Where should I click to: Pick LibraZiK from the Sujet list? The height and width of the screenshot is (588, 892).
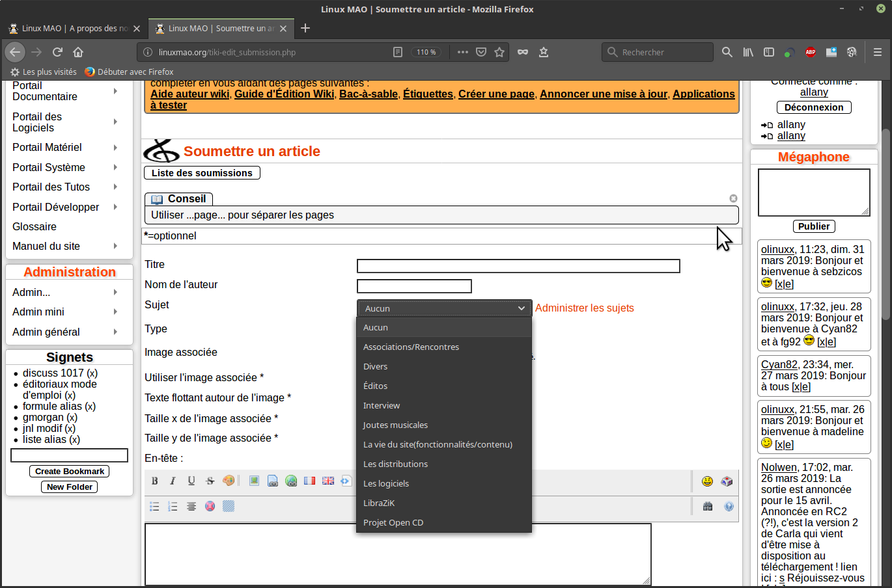point(444,503)
